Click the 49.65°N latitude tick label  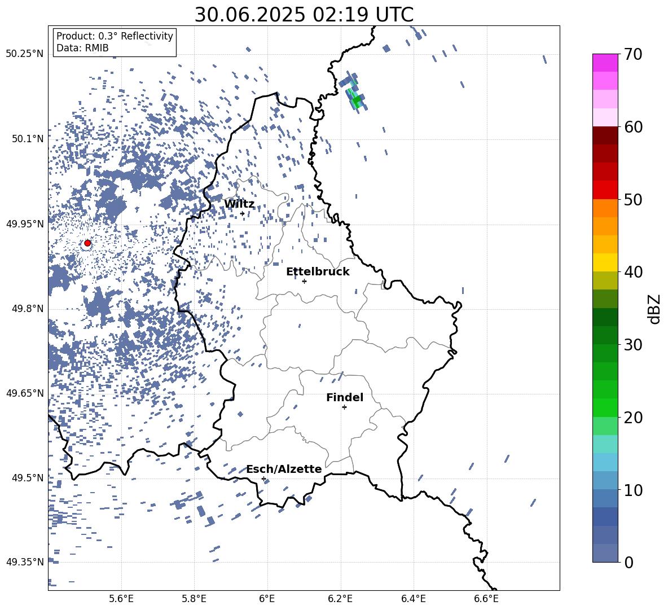click(x=25, y=393)
